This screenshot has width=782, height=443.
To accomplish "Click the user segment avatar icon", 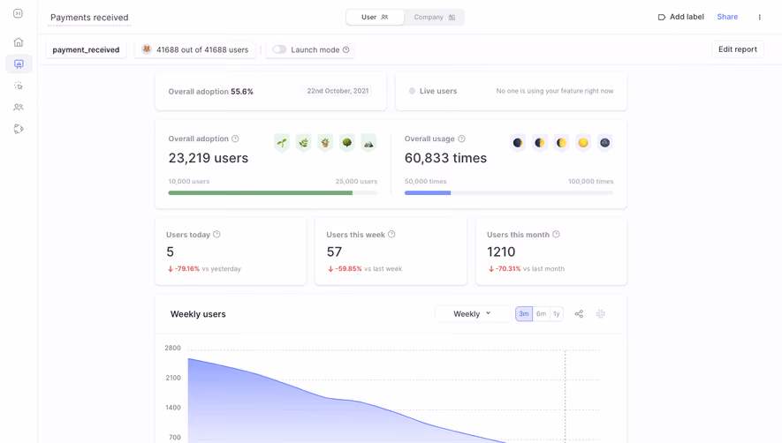I will click(147, 49).
